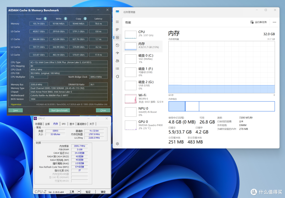Open Startup apps icon in Task Manager
The height and width of the screenshot is (198, 285).
[x=117, y=53]
